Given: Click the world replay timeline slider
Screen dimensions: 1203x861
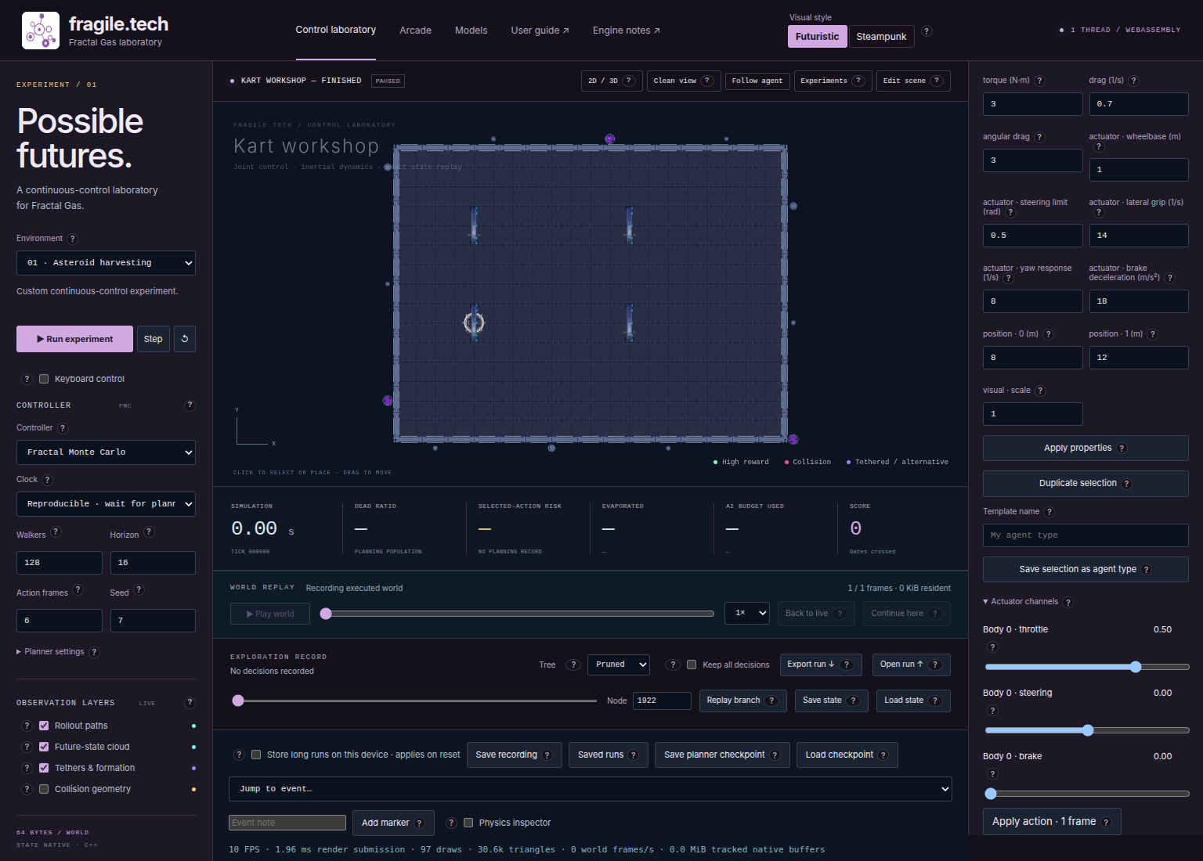Looking at the screenshot, I should [x=517, y=614].
